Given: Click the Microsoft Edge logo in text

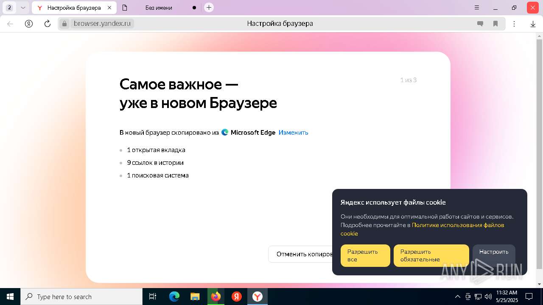Looking at the screenshot, I should tap(225, 132).
